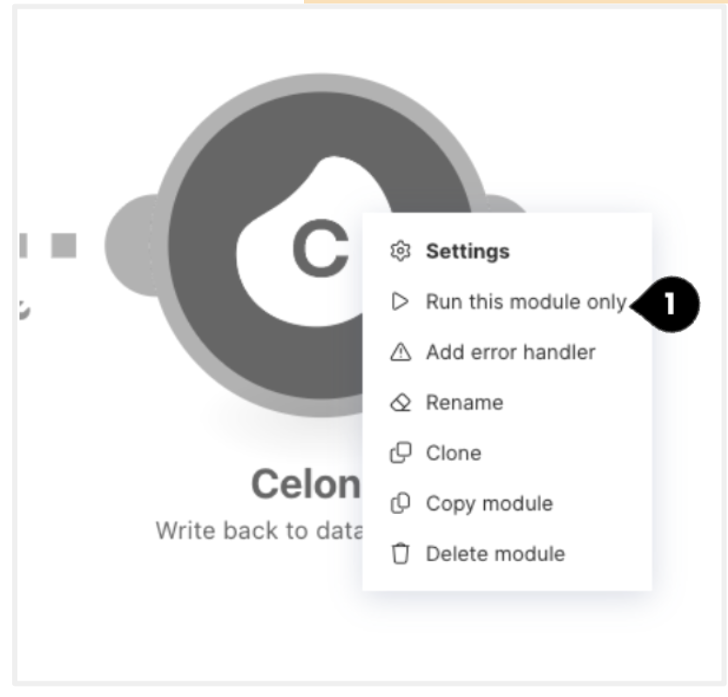Viewport: 728px width, 697px height.
Task: Select "Add error handler" menu entry
Action: tap(510, 353)
